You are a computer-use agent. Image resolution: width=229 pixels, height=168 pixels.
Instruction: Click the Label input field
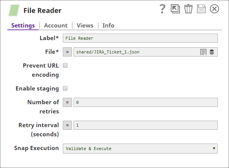(140, 38)
